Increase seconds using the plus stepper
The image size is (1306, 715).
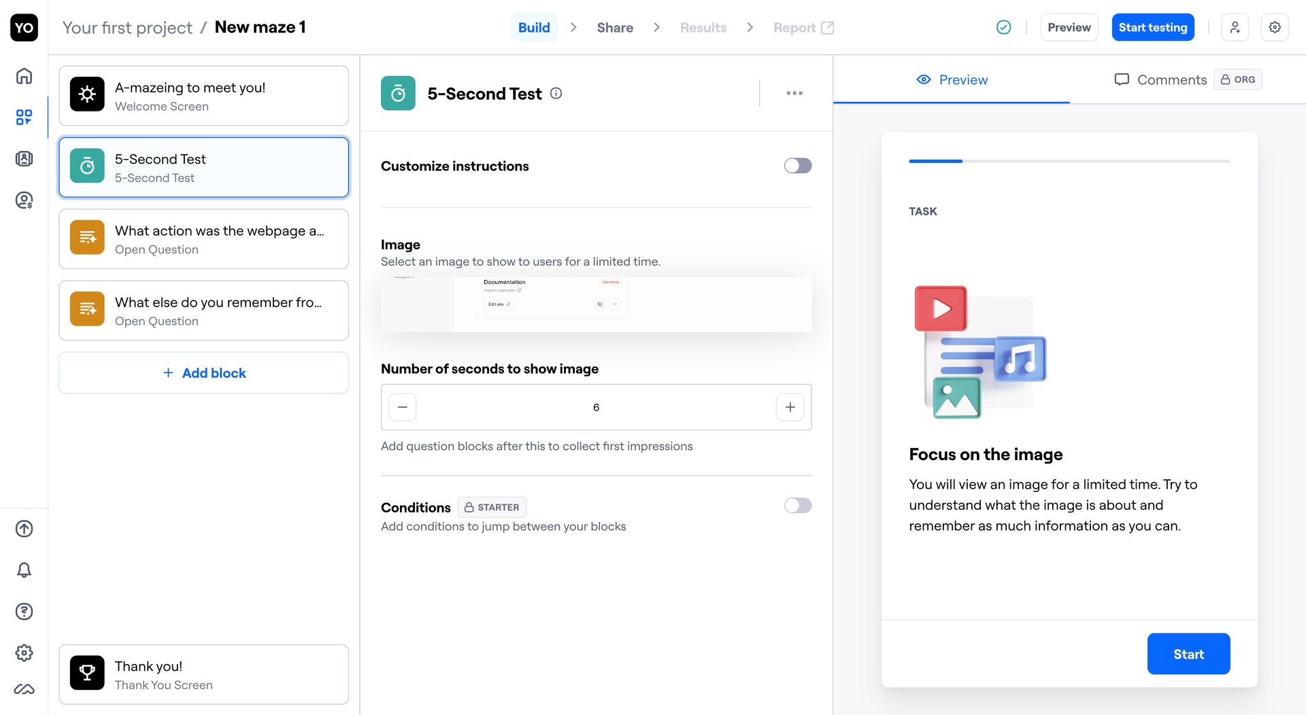tap(790, 406)
